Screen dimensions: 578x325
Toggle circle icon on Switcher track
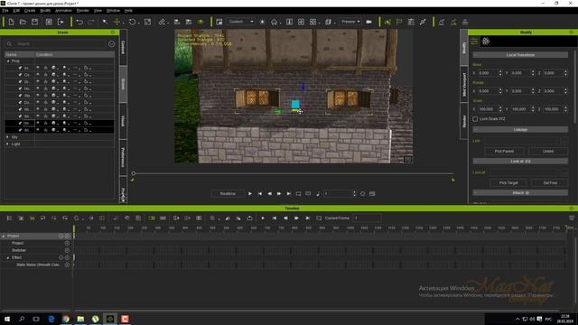67,250
